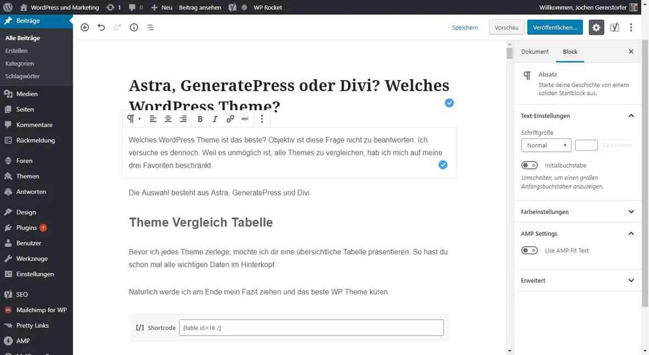Image resolution: width=649 pixels, height=355 pixels.
Task: Click the updates icon showing 1
Action: [113, 8]
